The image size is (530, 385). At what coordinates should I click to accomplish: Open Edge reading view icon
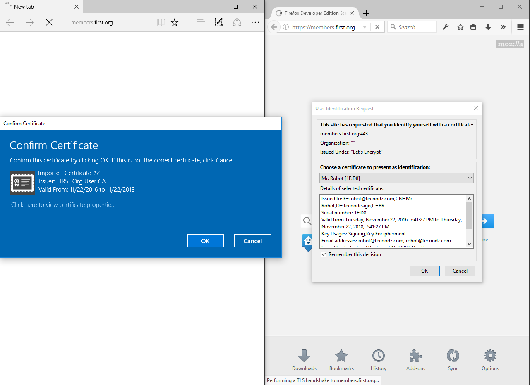point(161,22)
